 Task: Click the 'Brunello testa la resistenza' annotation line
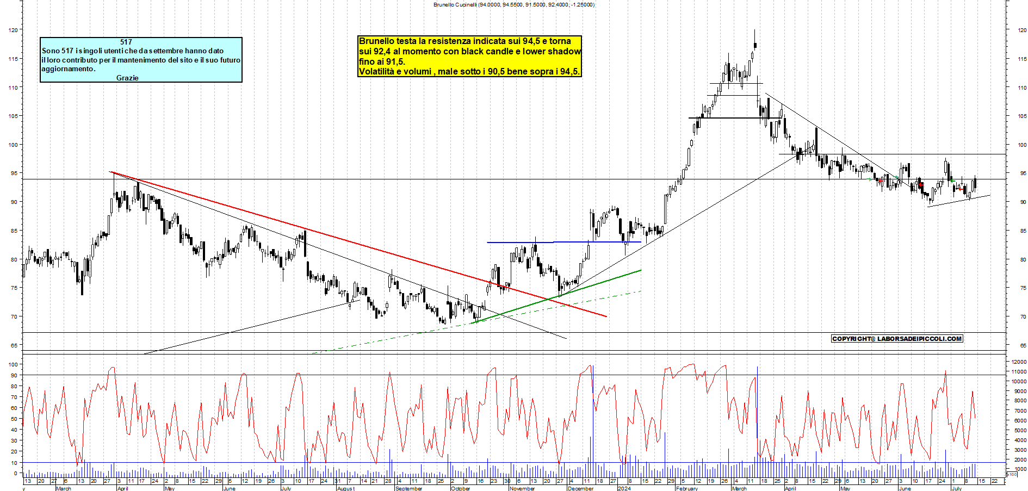465,41
